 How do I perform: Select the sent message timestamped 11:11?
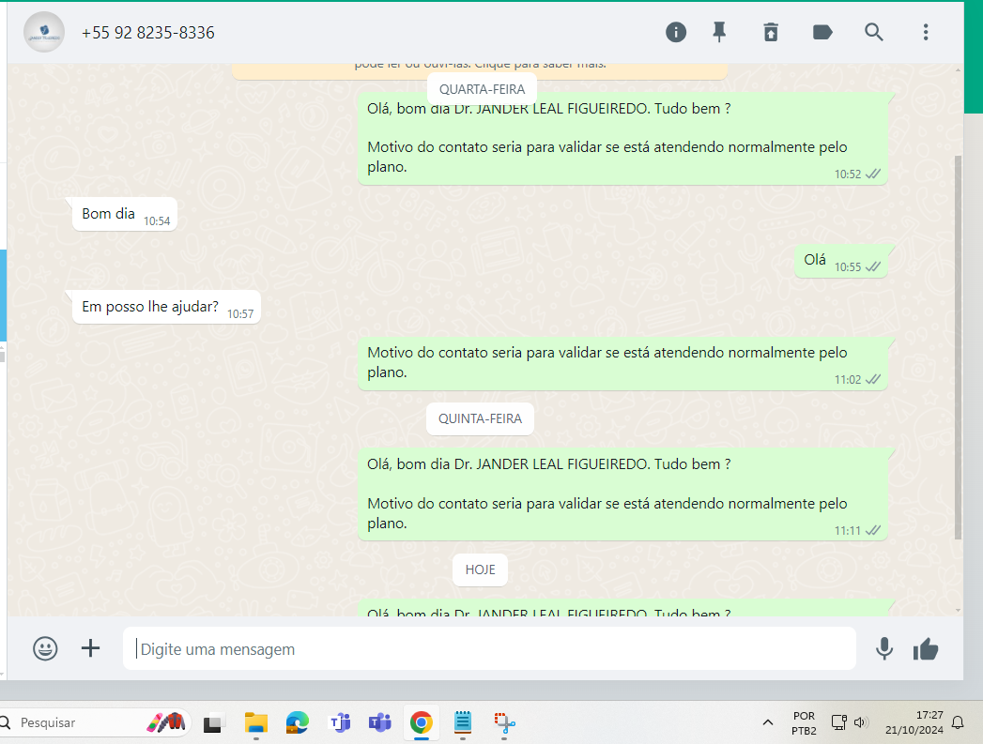[622, 493]
